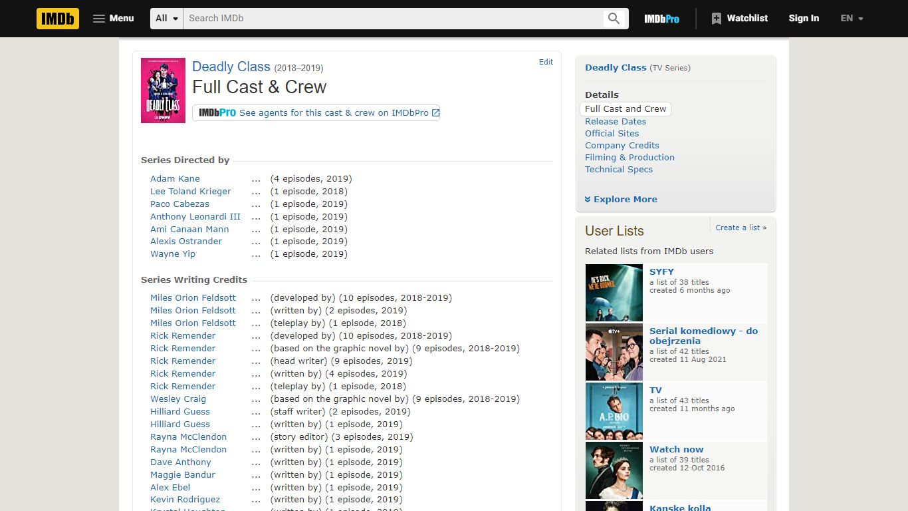The image size is (908, 511).
Task: Open the IMDb home logo
Action: point(58,19)
